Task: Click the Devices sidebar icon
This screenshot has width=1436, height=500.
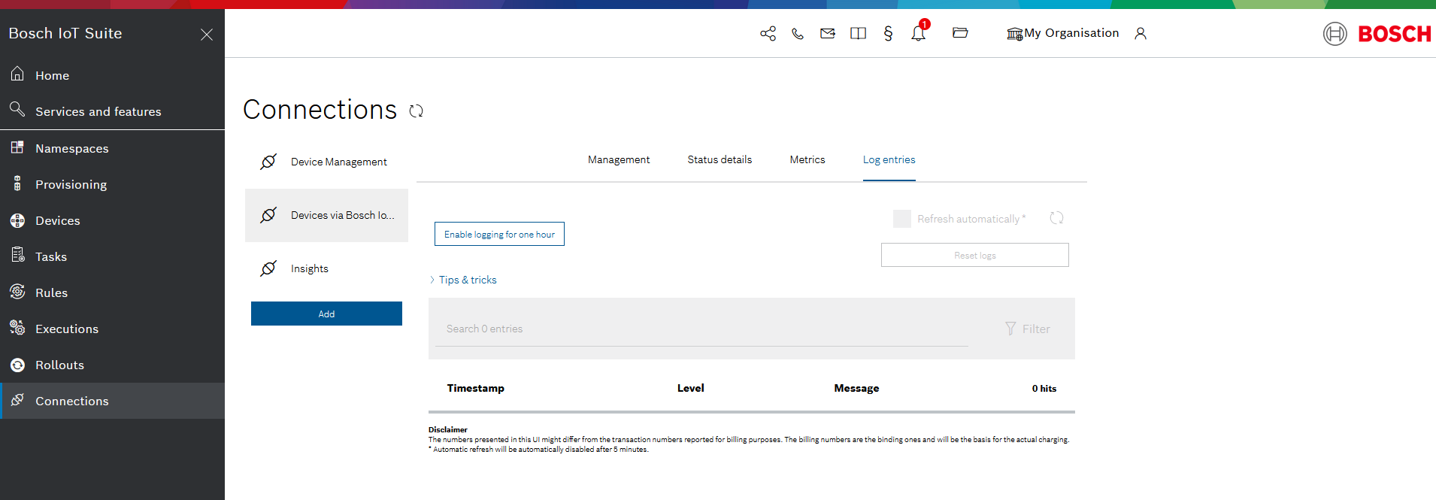Action: click(17, 220)
